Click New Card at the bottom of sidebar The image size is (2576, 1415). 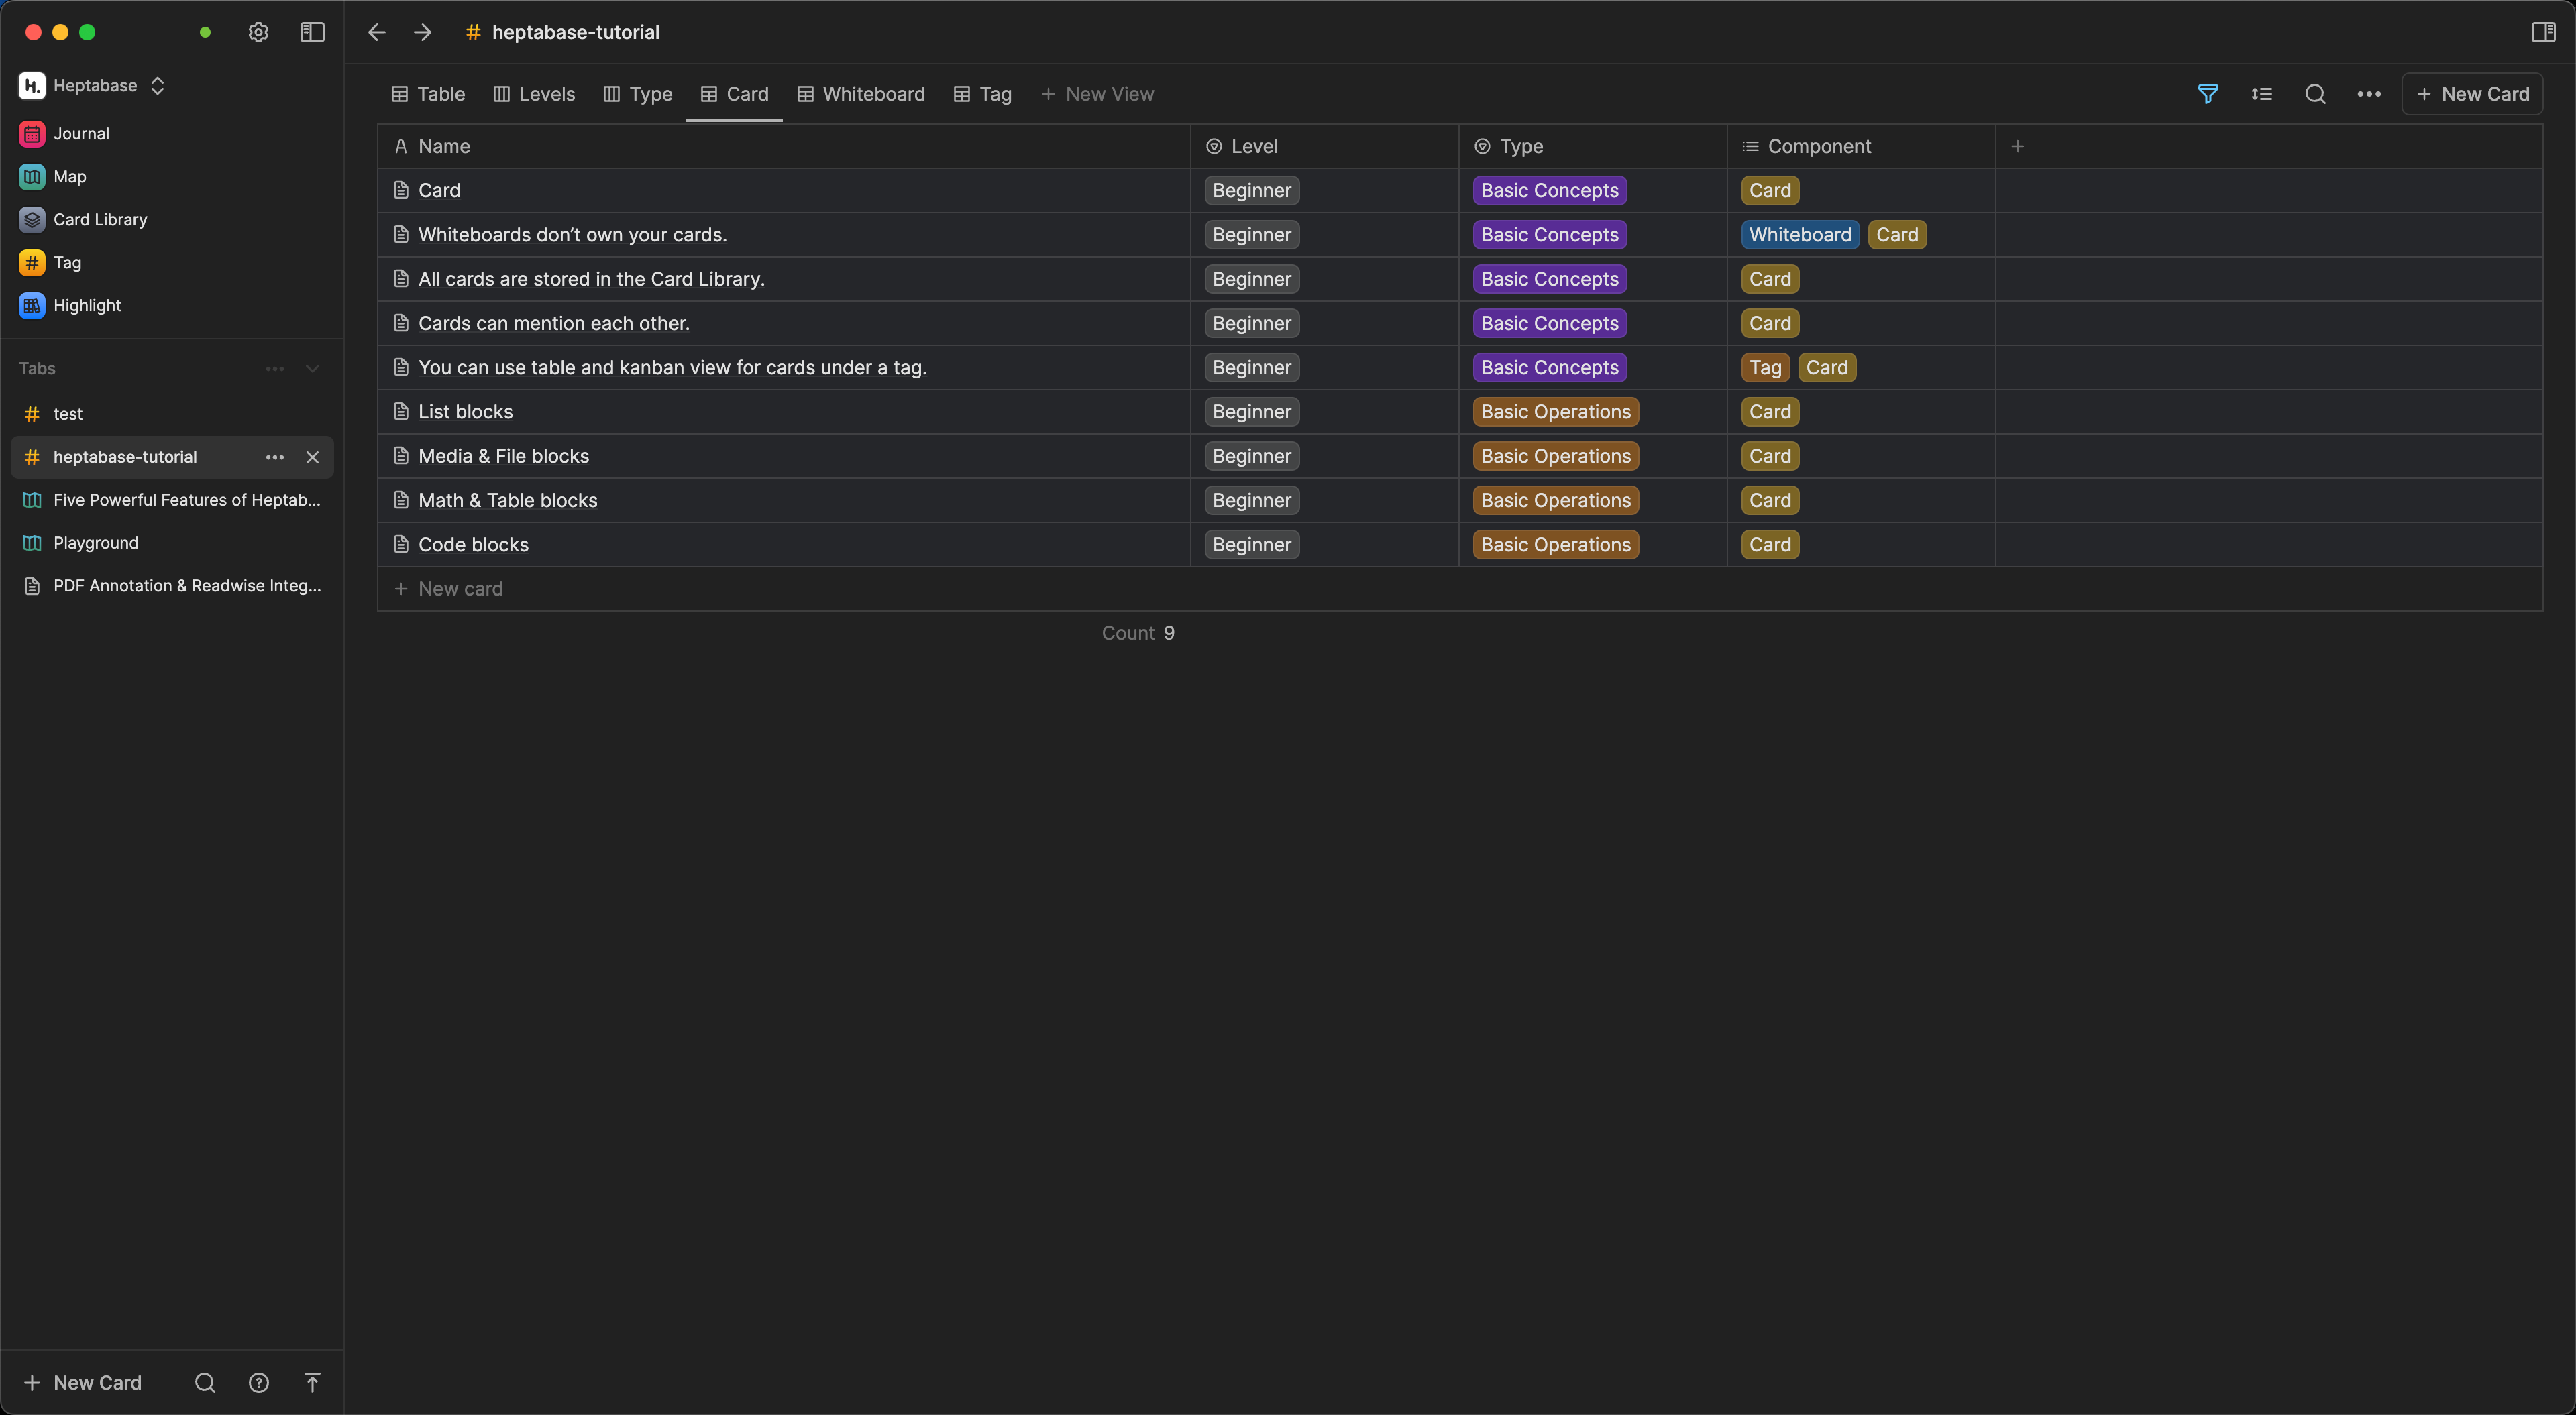pyautogui.click(x=83, y=1383)
